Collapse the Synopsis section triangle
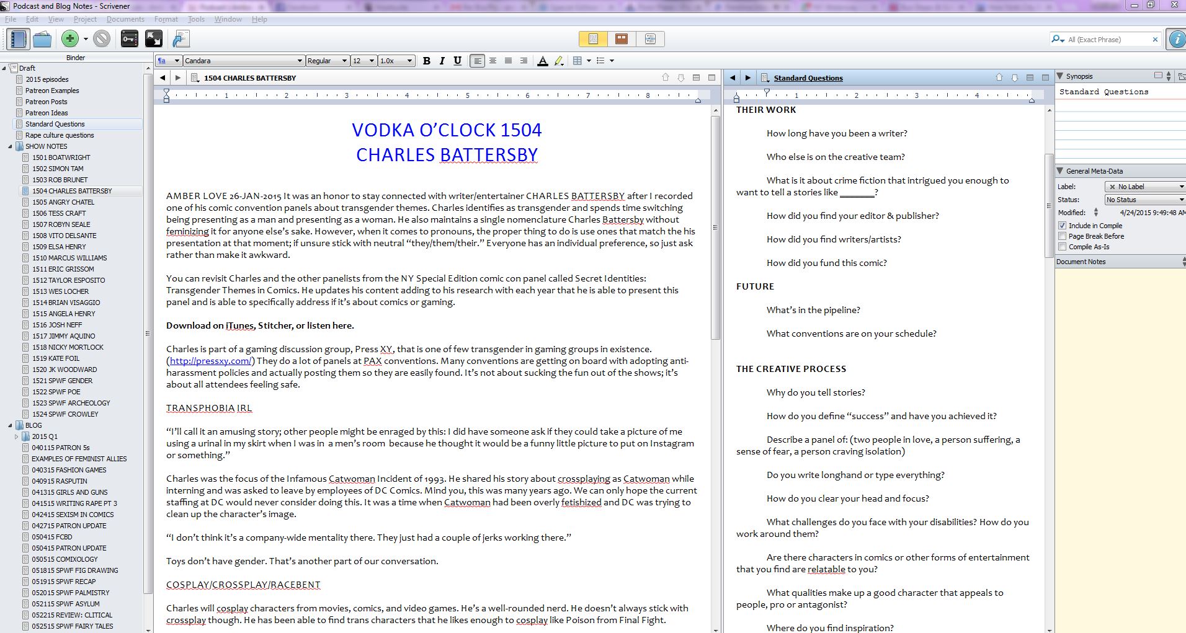Screen dimensions: 1186x633 (x=1060, y=76)
